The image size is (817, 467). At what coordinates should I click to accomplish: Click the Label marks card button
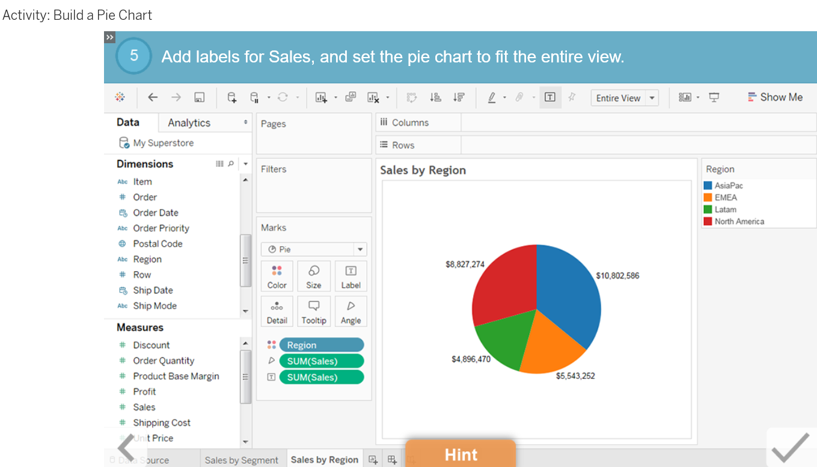[x=351, y=276]
